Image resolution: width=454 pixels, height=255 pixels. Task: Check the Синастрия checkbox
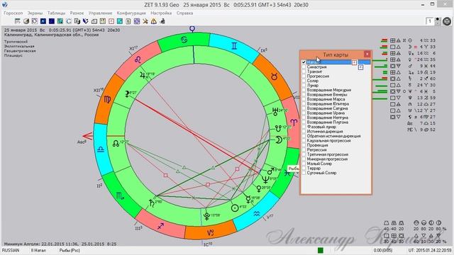click(x=304, y=67)
